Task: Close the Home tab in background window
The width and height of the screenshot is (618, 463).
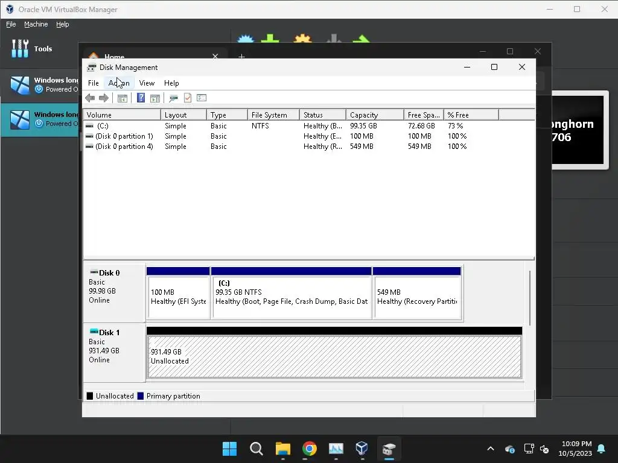Action: pyautogui.click(x=215, y=56)
